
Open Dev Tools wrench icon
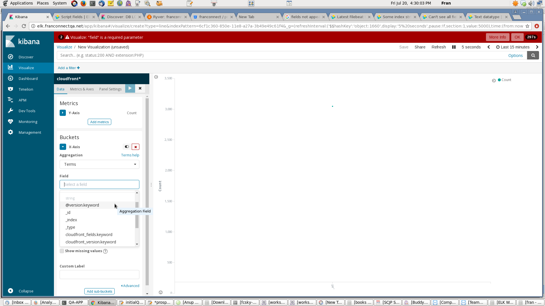click(x=11, y=111)
